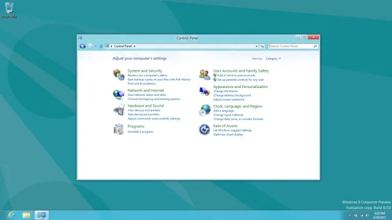The image size is (392, 220).
Task: Focus the Search Control Panel field
Action: pos(291,46)
